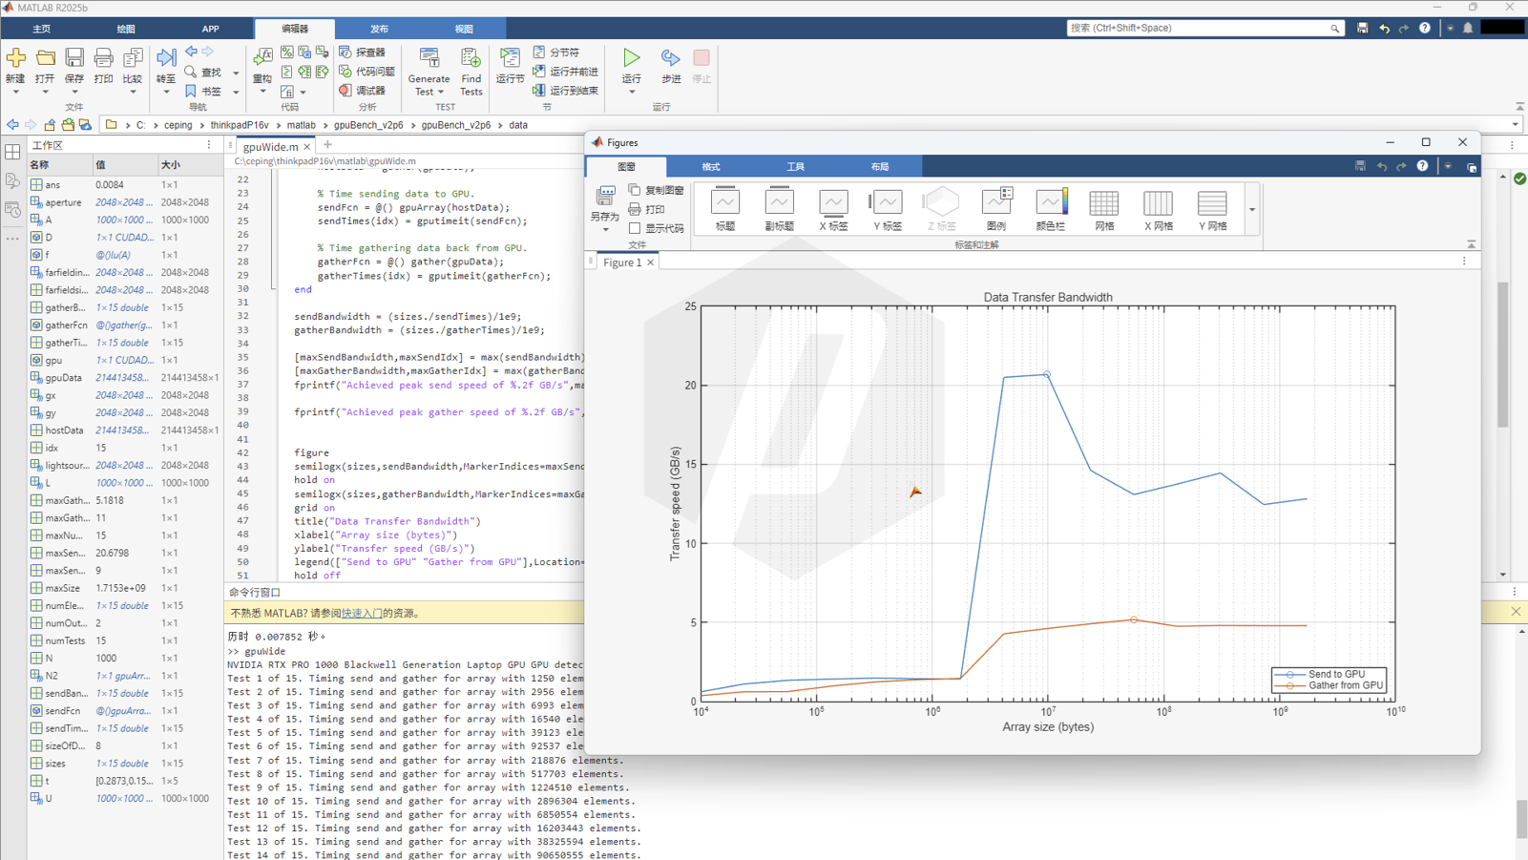Open the APP ribbon tab

click(210, 29)
